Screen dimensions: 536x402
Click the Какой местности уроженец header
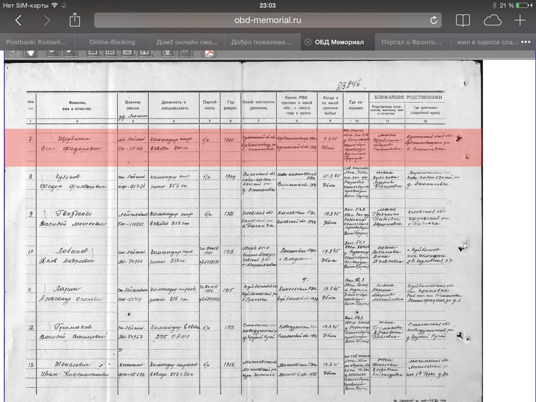259,105
